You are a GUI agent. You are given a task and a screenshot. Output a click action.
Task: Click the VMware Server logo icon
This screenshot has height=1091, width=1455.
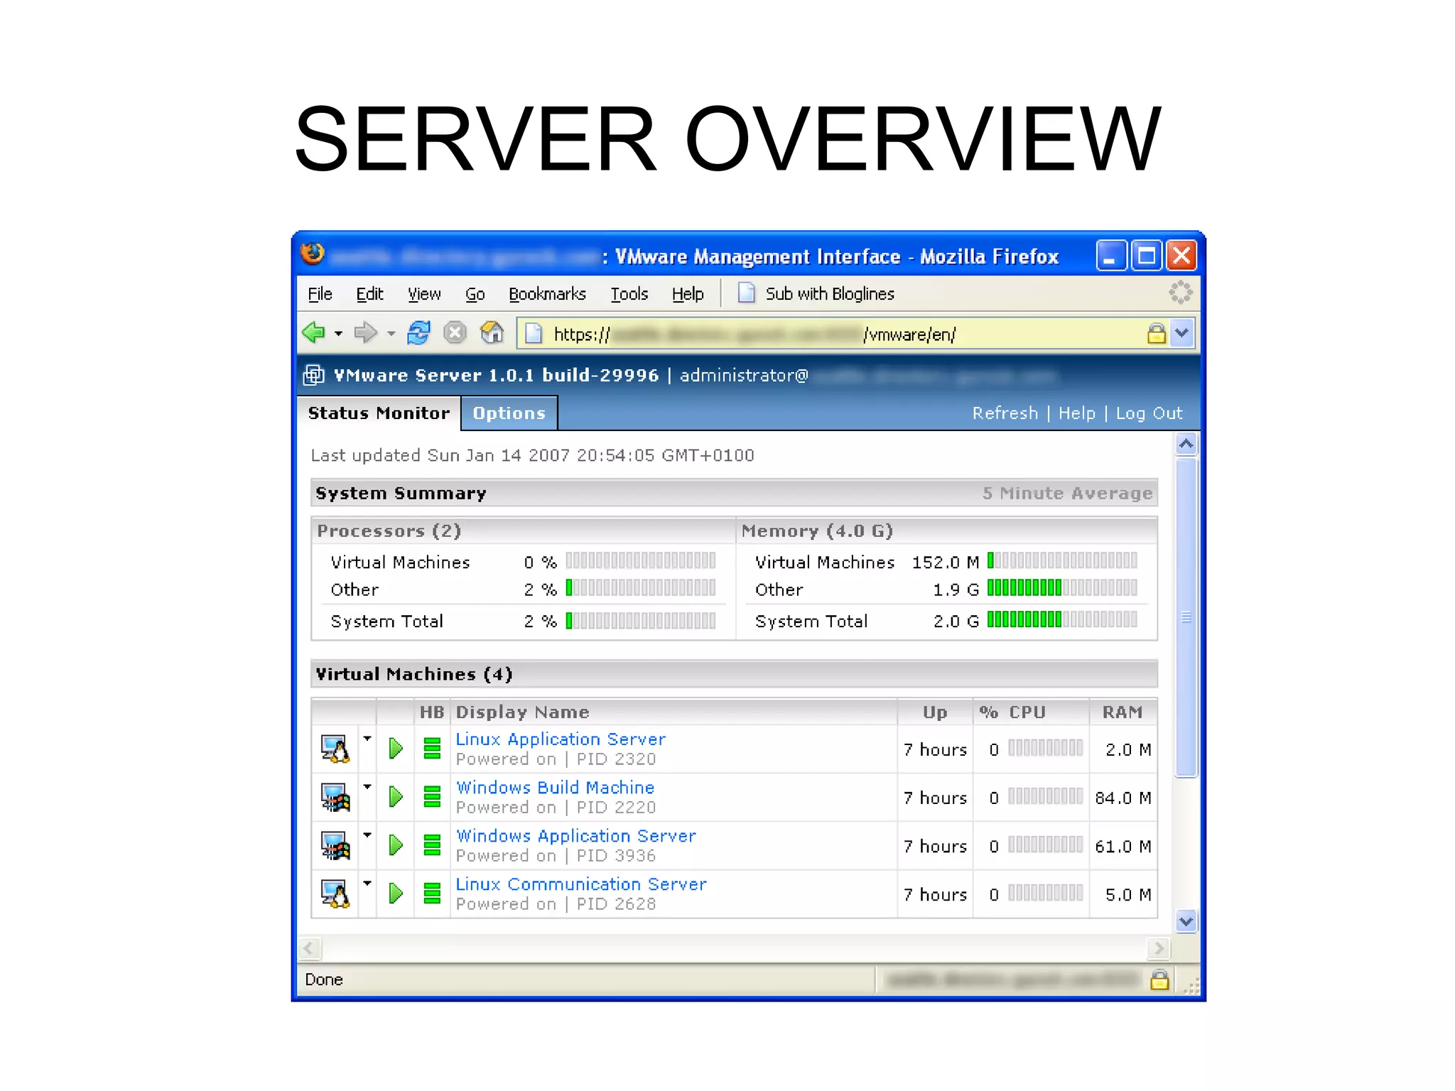click(314, 375)
